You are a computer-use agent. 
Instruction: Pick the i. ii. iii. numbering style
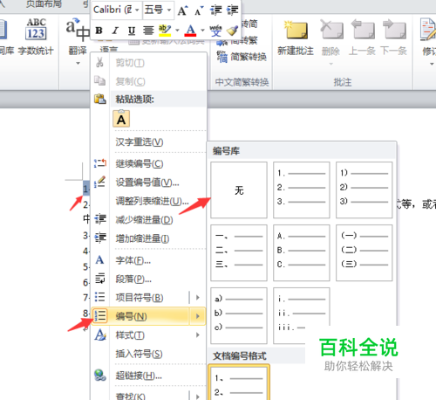point(302,315)
